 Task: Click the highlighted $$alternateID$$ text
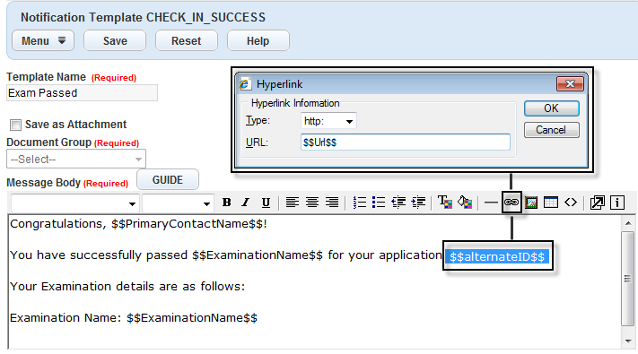(497, 257)
